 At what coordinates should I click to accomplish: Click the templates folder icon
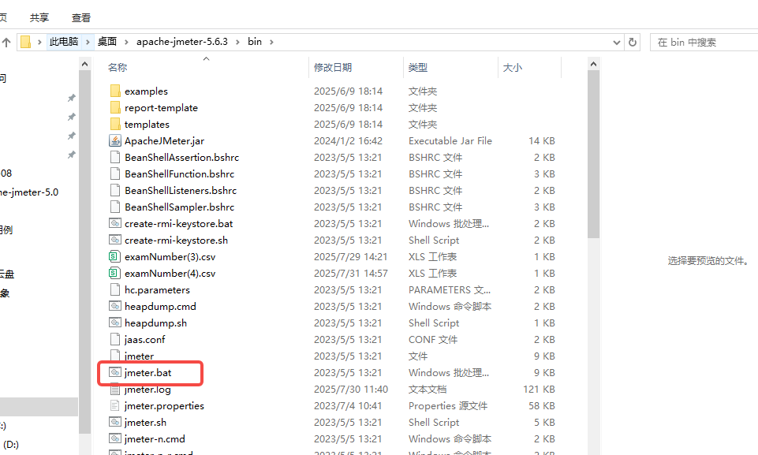[x=115, y=124]
